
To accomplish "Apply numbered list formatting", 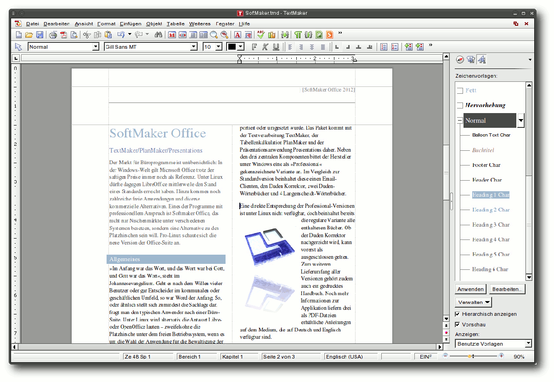I will [x=395, y=47].
